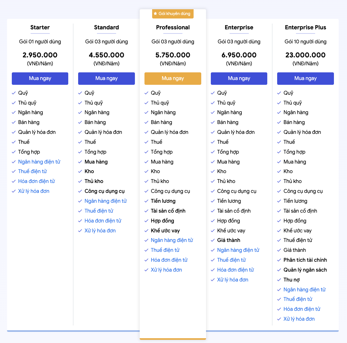
Task: Open Professional's Hóa đơn điện tử link
Action: click(x=169, y=260)
